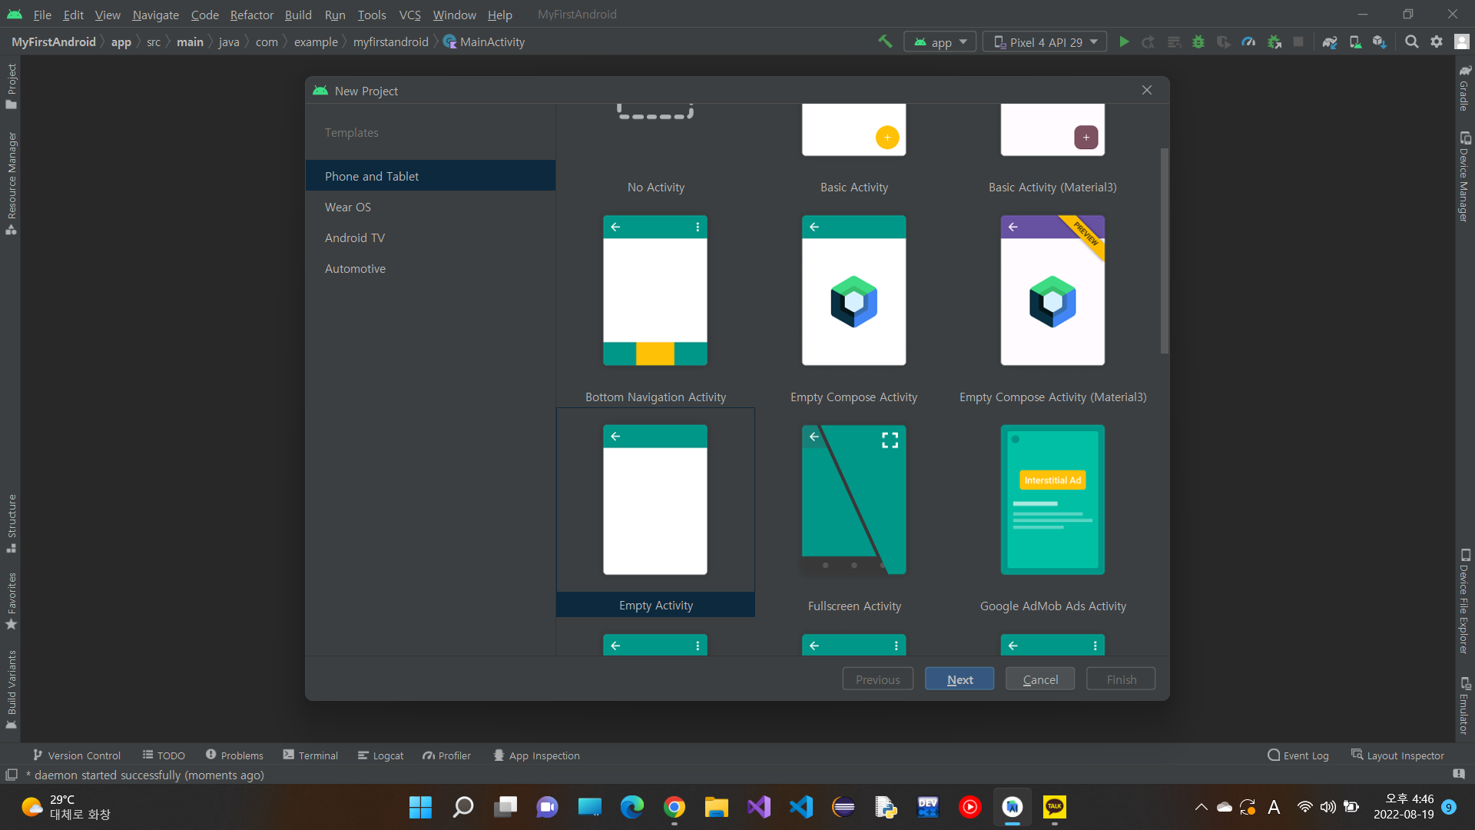Choose the Bottom Navigation Activity template

tap(655, 290)
